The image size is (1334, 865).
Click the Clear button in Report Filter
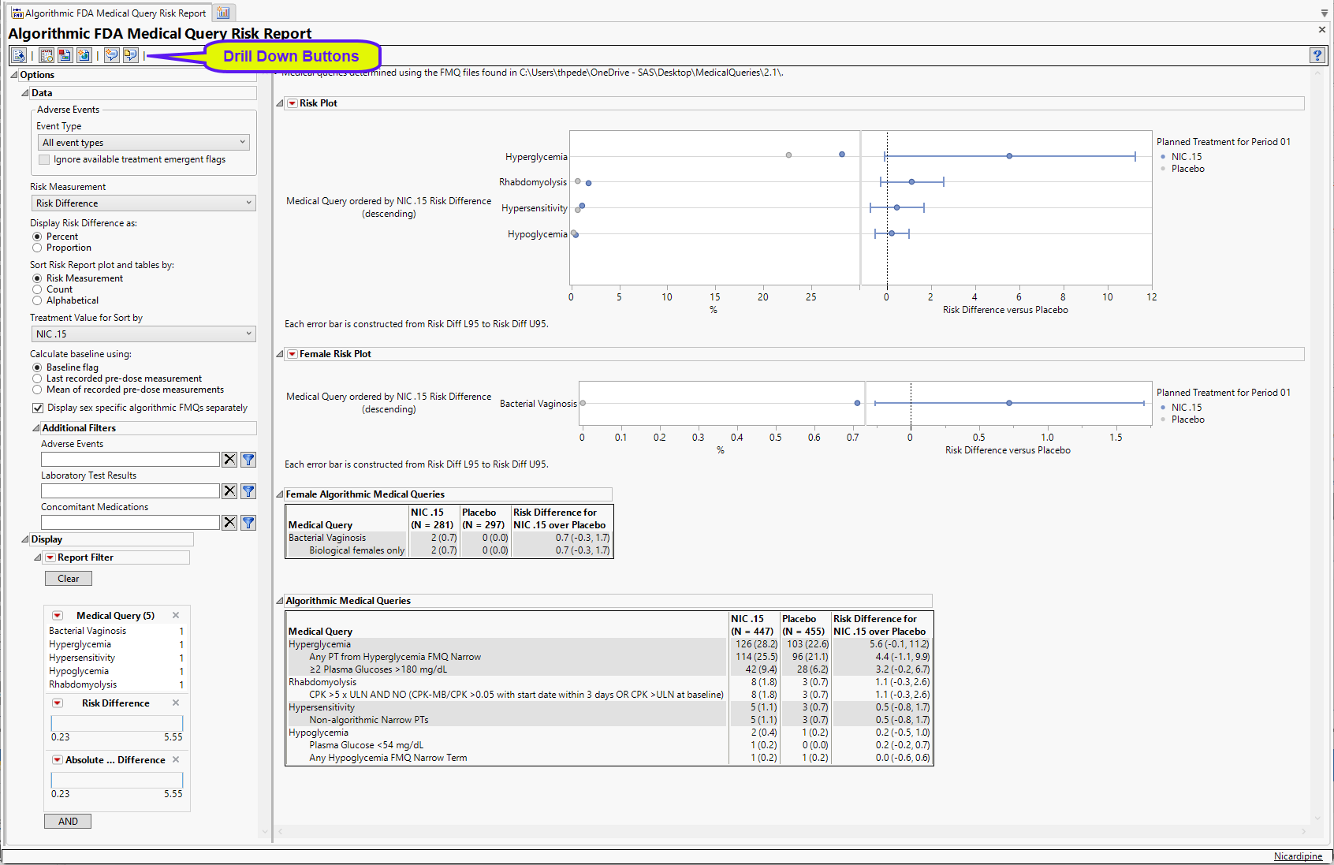click(x=68, y=579)
